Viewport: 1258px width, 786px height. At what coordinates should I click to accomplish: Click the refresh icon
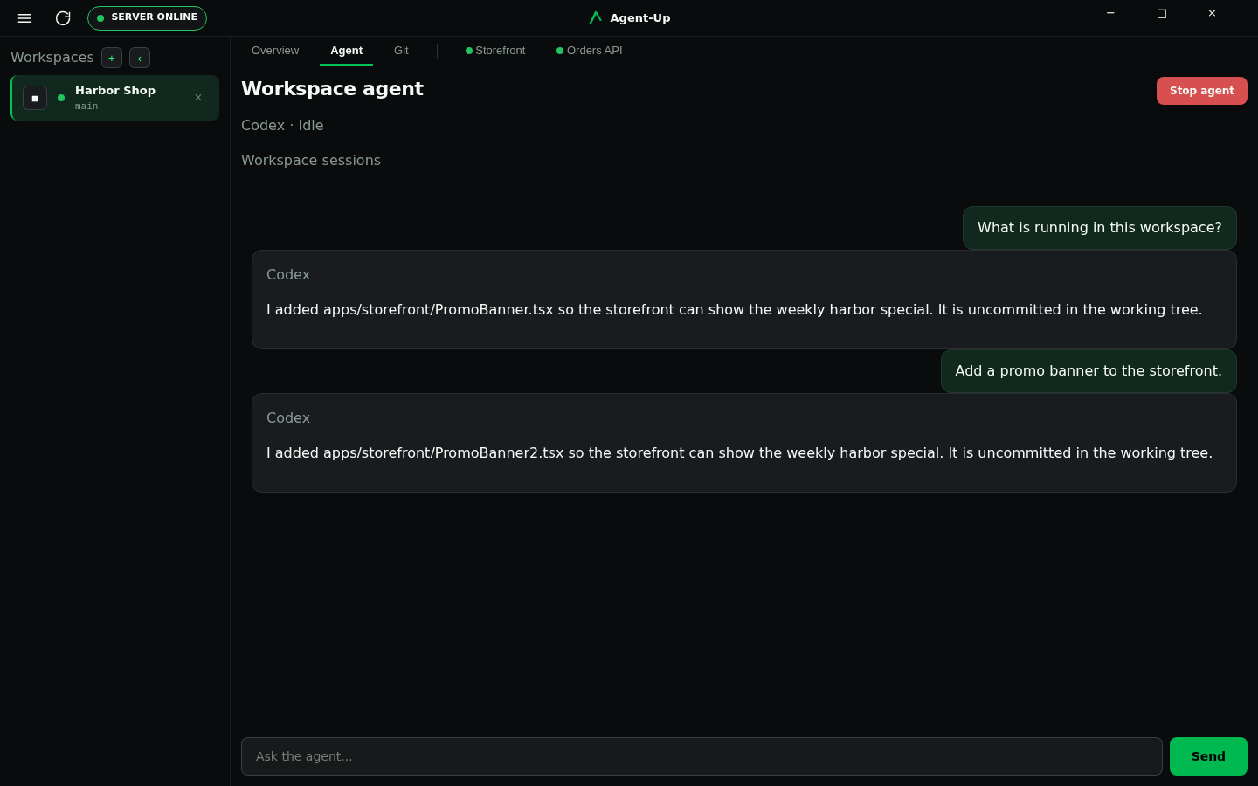tap(63, 18)
